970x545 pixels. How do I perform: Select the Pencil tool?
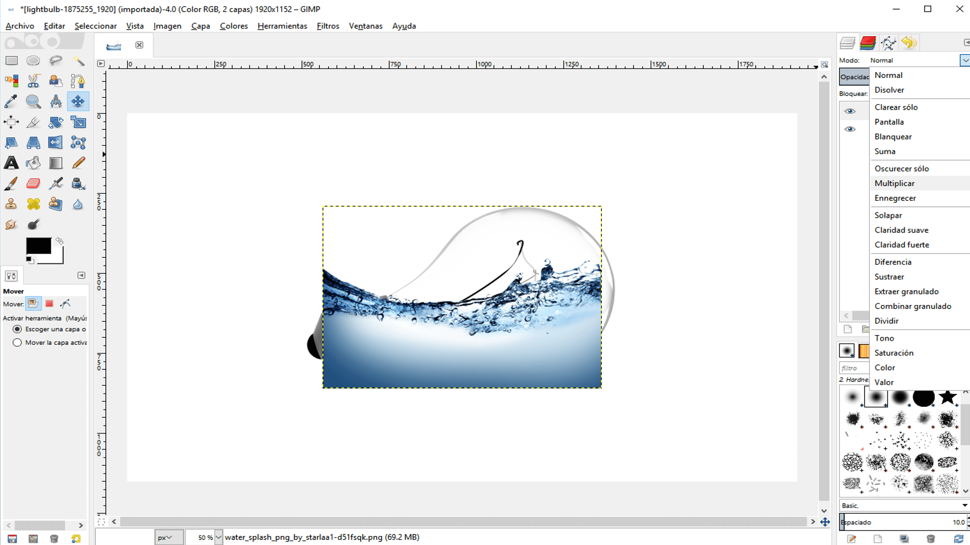pyautogui.click(x=78, y=163)
